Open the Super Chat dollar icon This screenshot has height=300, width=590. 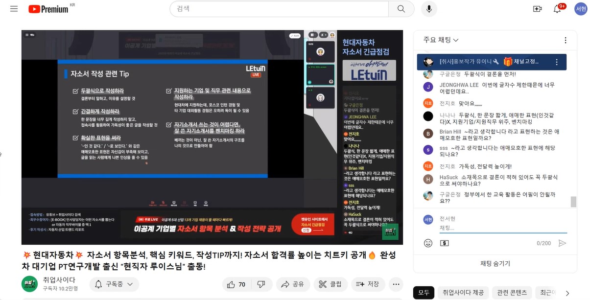(444, 243)
